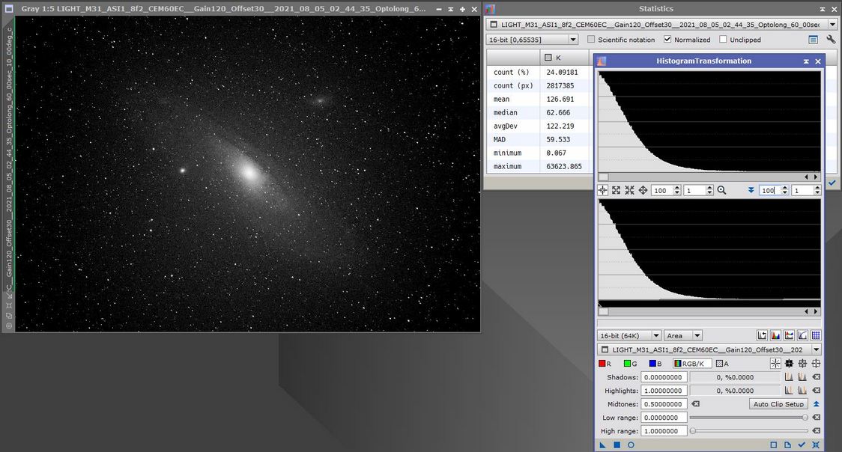Reset the Shadows value with its reset icon
The image size is (842, 452).
(817, 377)
